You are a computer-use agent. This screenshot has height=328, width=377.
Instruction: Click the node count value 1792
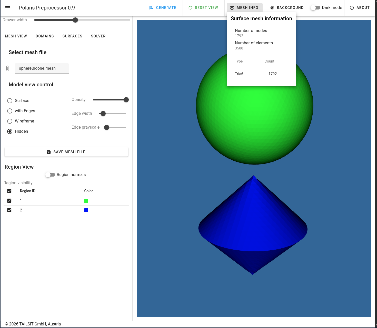[x=239, y=36]
